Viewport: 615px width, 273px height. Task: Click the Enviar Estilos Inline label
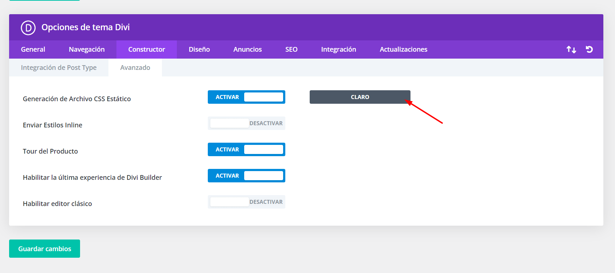(x=52, y=125)
